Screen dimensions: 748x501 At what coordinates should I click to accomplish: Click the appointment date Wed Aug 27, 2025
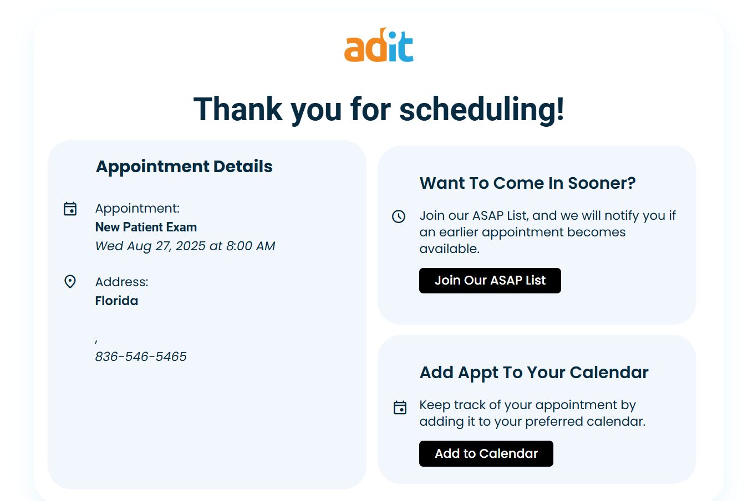point(185,246)
